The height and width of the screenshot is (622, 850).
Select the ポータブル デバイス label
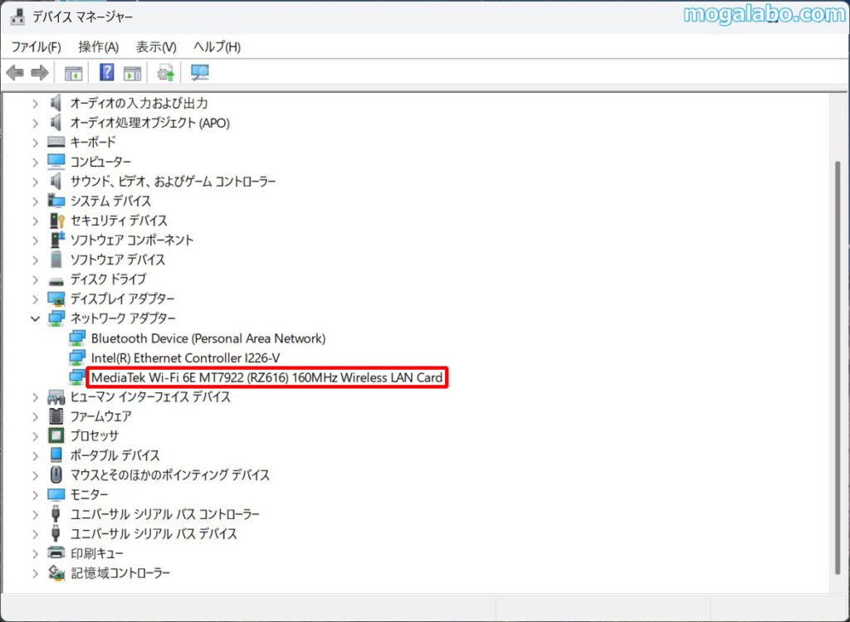coord(115,455)
